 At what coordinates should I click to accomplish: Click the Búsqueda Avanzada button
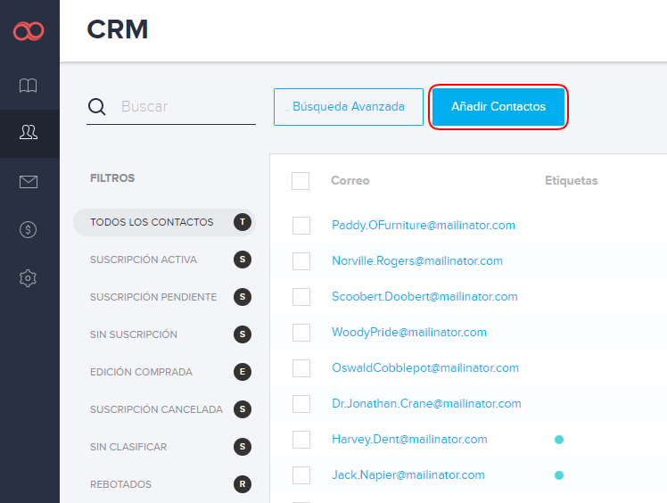click(x=349, y=107)
